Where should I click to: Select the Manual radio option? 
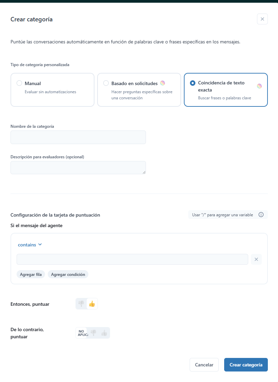coord(19,83)
